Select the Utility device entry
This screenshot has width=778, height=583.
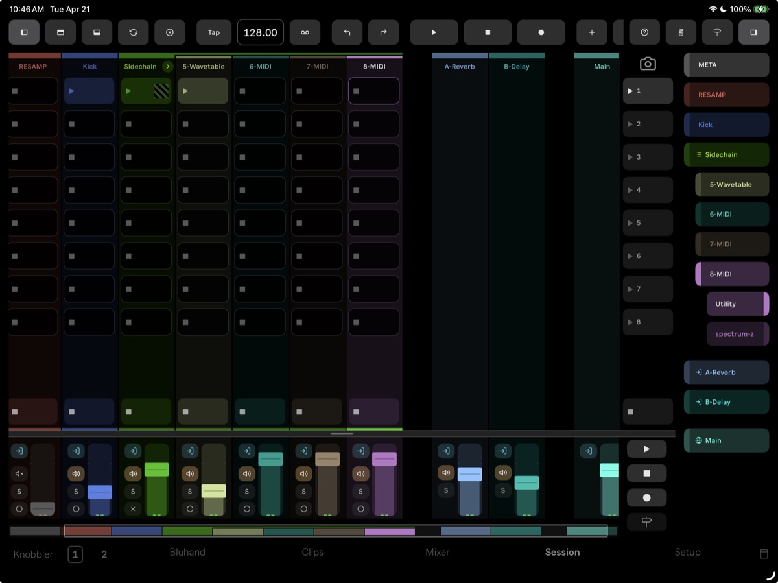click(738, 304)
